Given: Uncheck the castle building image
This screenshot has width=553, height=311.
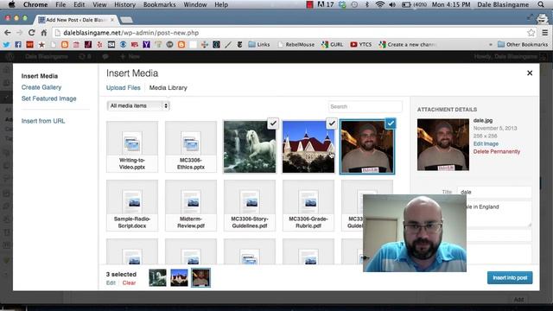Looking at the screenshot, I should coord(332,124).
